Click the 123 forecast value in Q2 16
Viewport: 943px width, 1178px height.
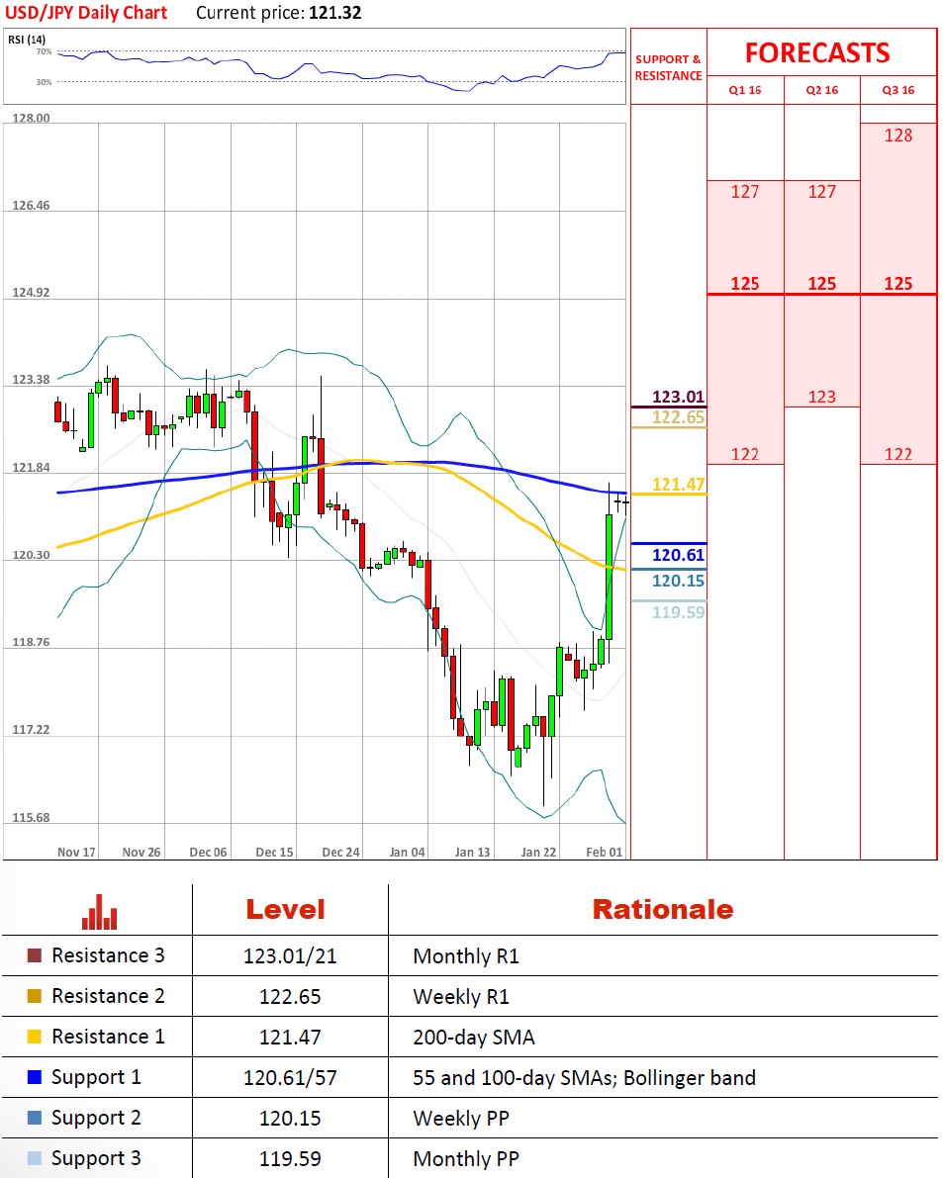(x=822, y=397)
